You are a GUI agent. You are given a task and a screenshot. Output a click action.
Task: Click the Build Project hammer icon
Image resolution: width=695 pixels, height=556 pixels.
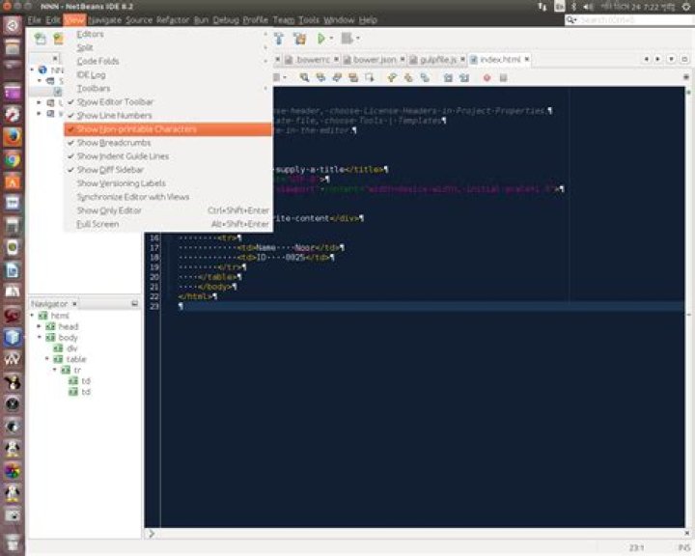point(279,39)
